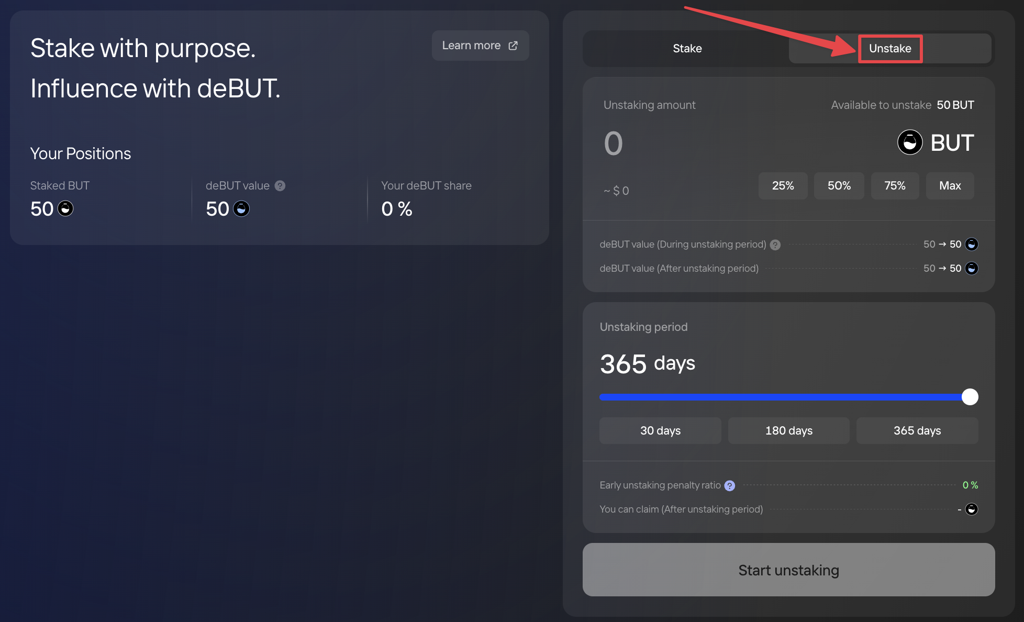Click the unstaking period slider handle
Viewport: 1024px width, 622px height.
pyautogui.click(x=970, y=397)
